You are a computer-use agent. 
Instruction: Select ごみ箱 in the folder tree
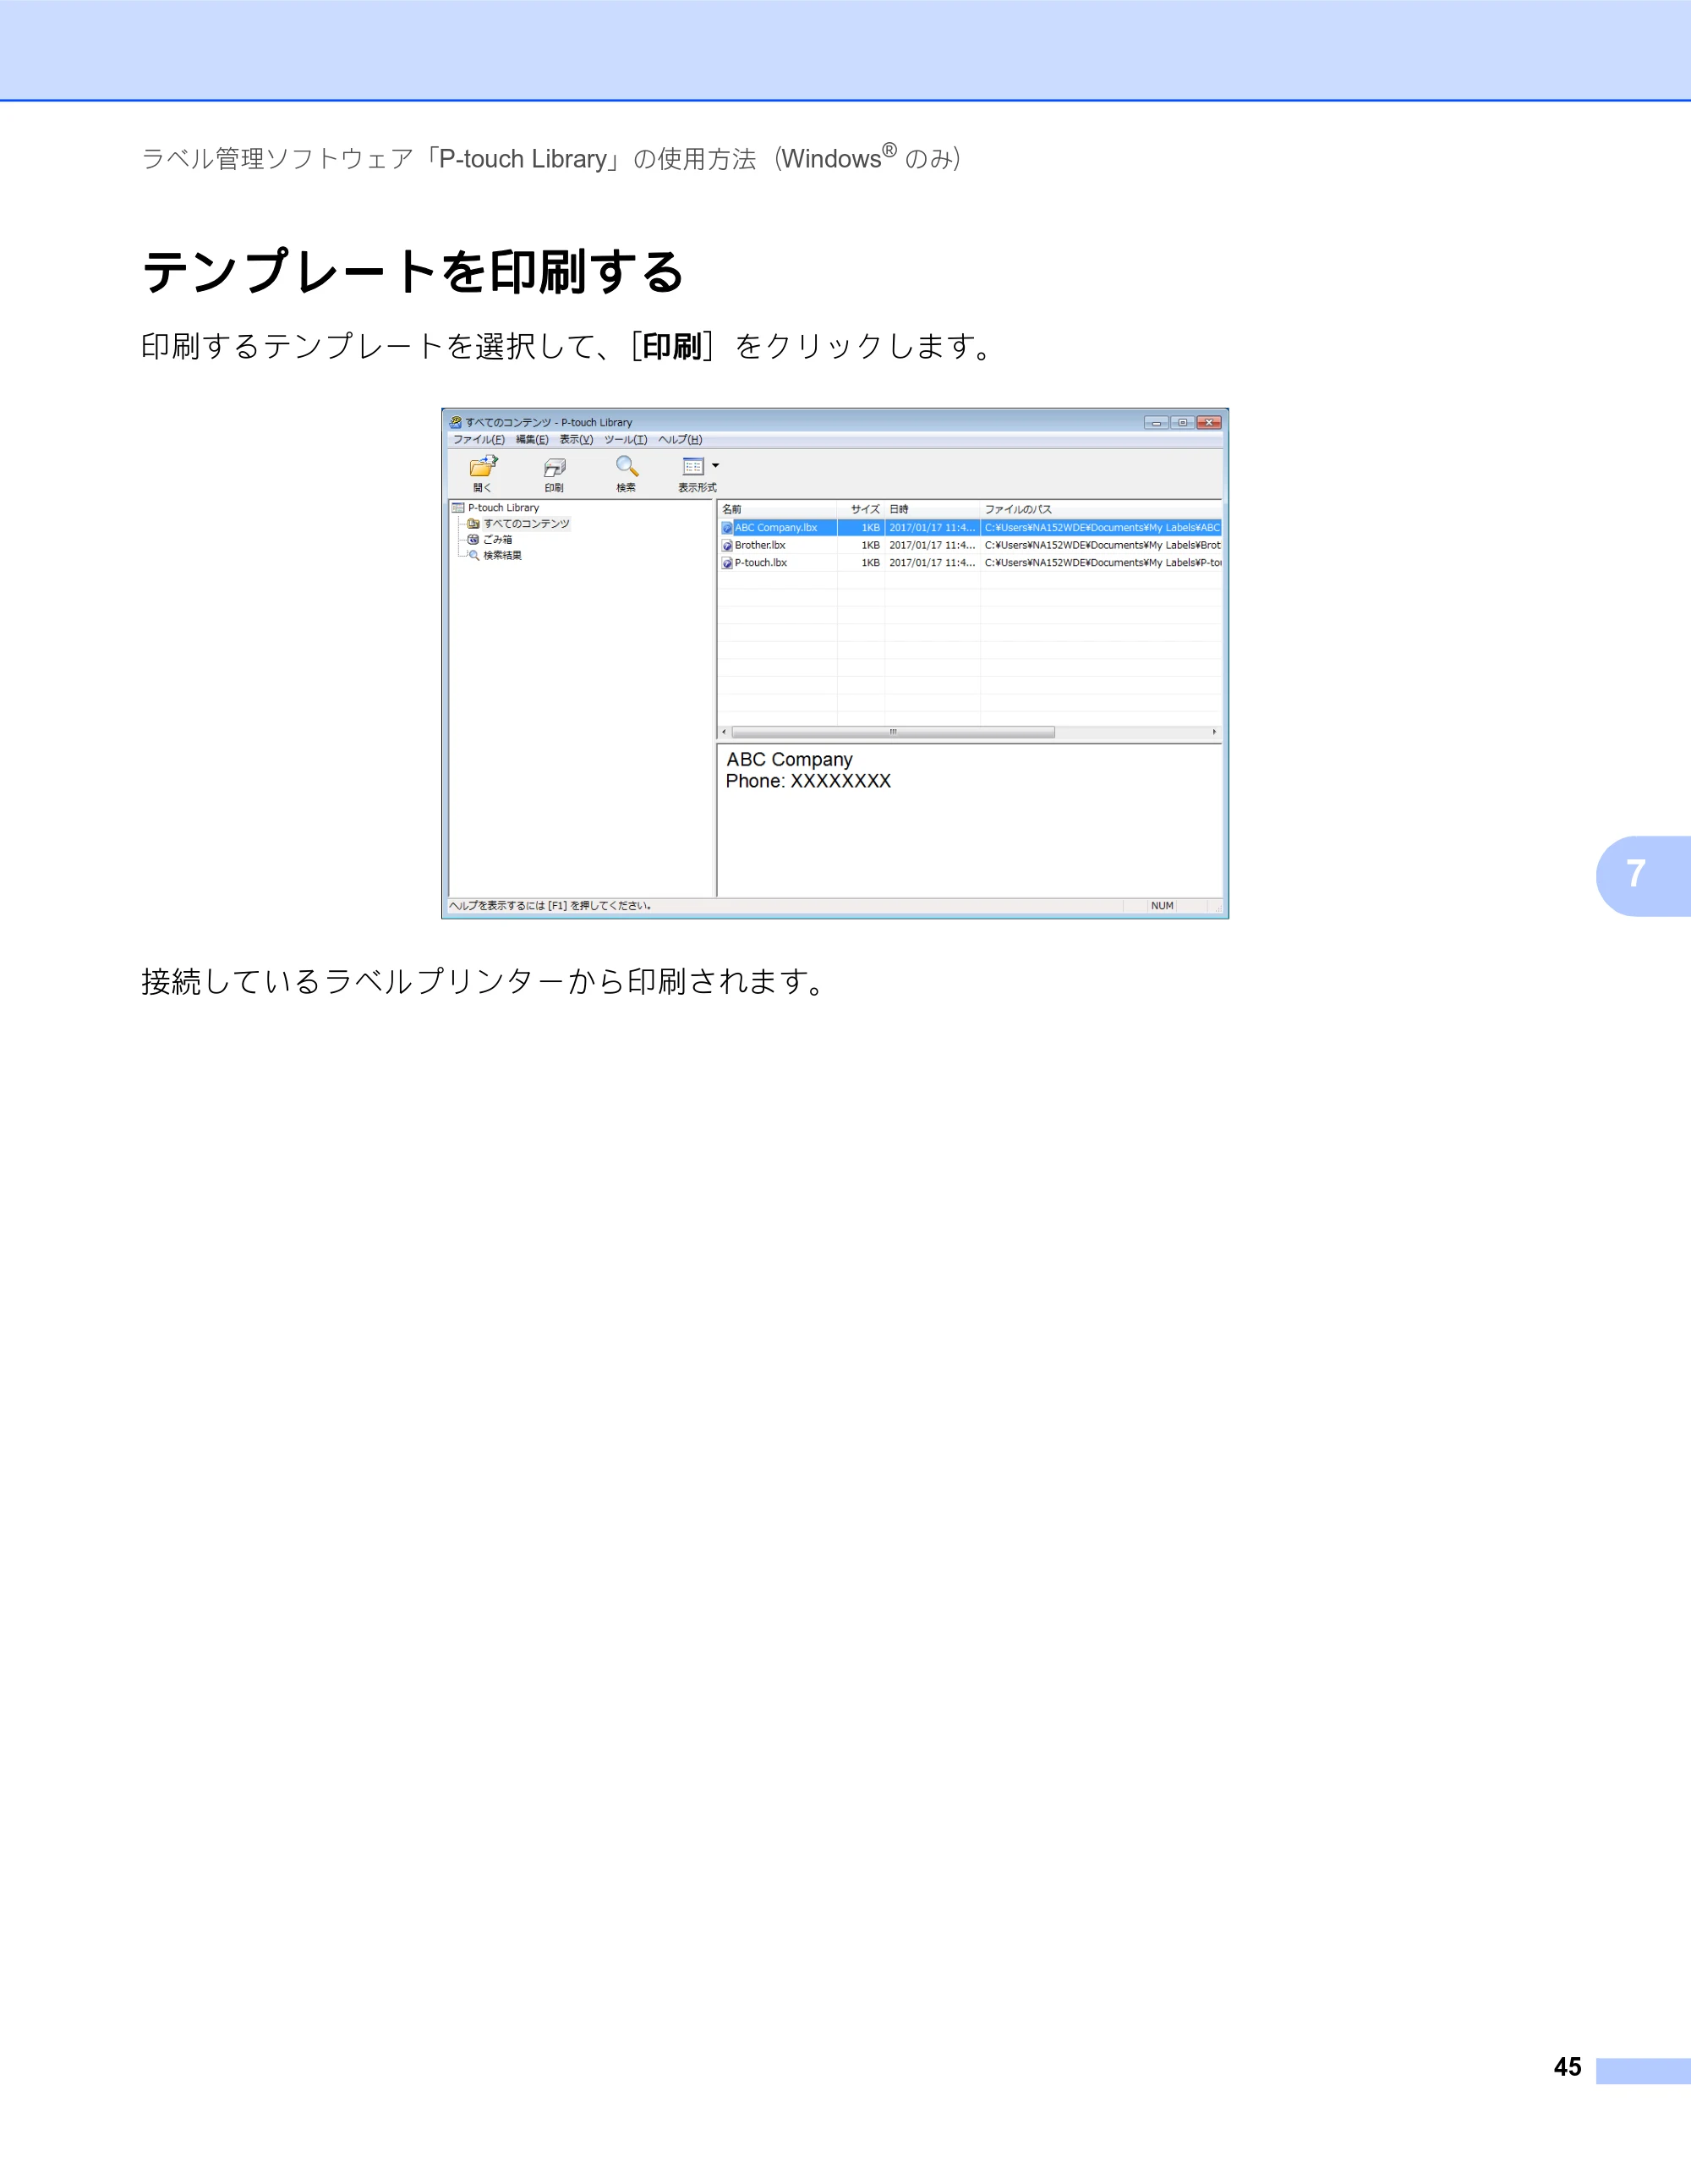coord(498,540)
